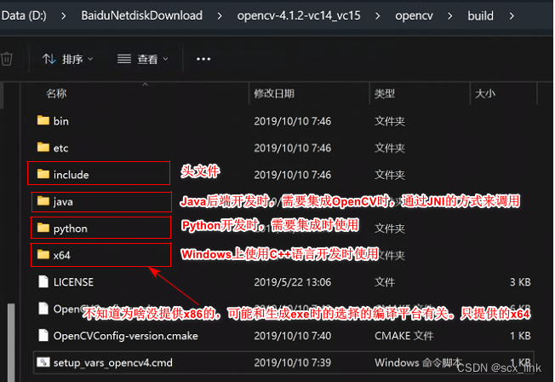The width and height of the screenshot is (555, 382).
Task: Select the x64 folder icon
Action: 43,254
